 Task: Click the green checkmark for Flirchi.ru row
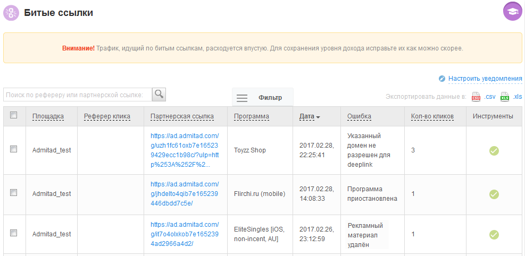pos(494,194)
